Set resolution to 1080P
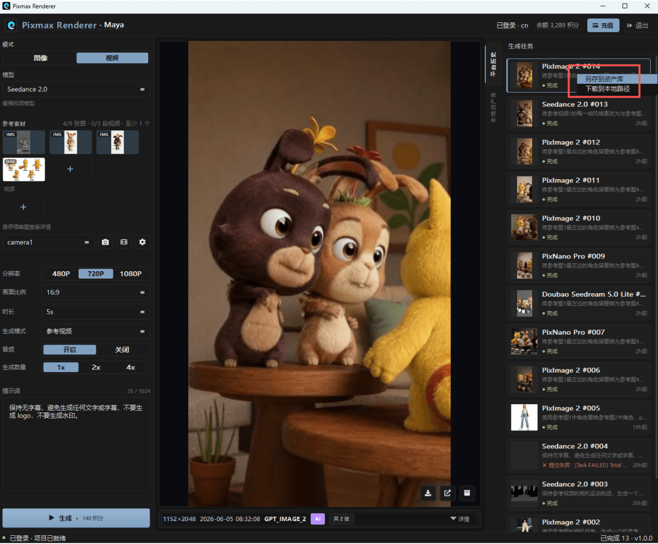The height and width of the screenshot is (544, 658). pyautogui.click(x=131, y=274)
